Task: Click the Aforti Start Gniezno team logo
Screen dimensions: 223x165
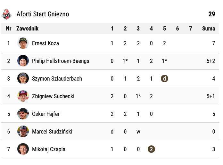Action: point(6,14)
